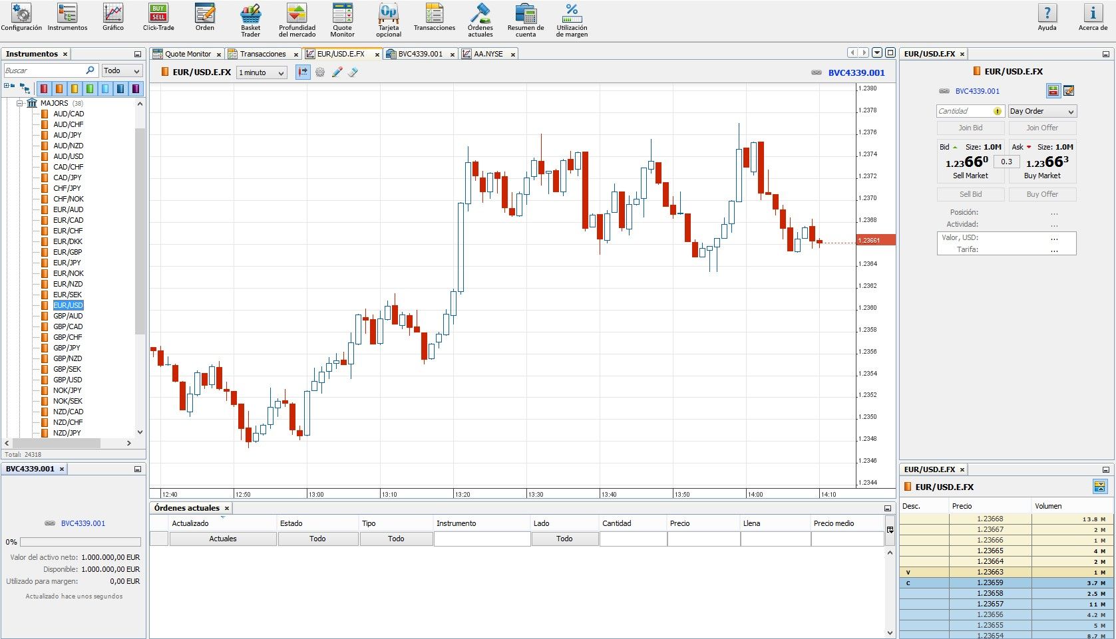The width and height of the screenshot is (1116, 639).
Task: Switch to the Transacciones tab
Action: [264, 54]
